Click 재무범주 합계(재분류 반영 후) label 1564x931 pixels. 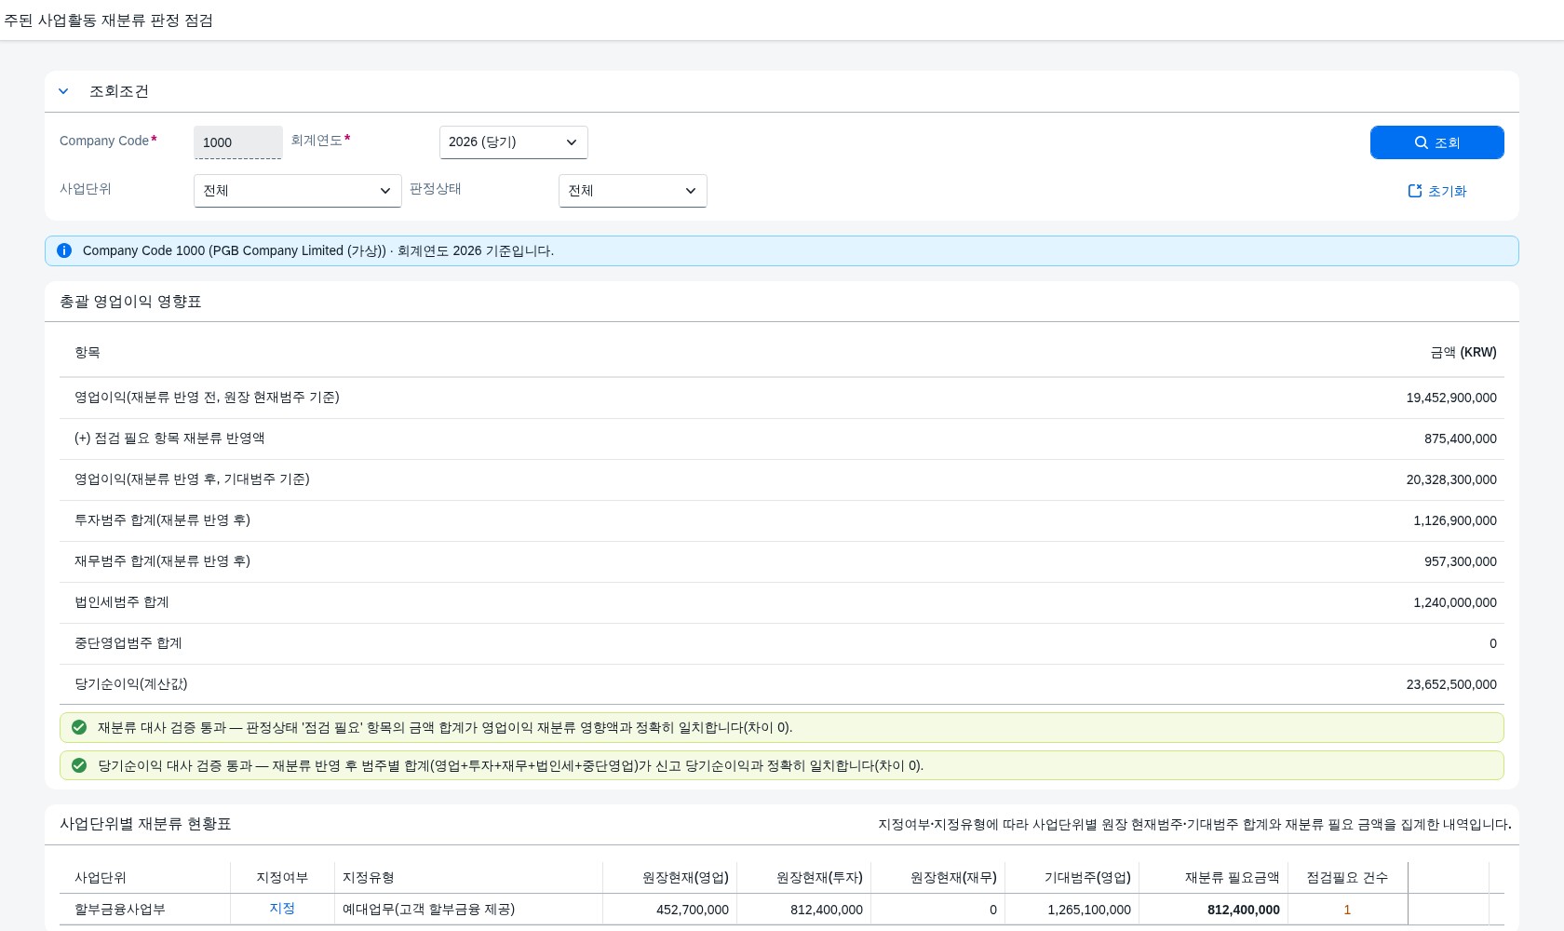tap(163, 561)
